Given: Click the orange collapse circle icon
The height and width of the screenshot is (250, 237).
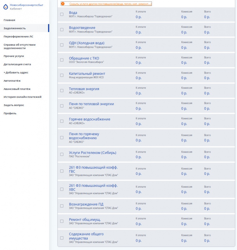Looking at the screenshot, I should click(63, 4).
